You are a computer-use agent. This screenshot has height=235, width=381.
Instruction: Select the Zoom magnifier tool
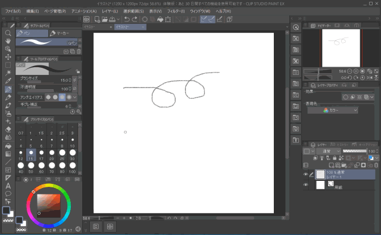pos(8,33)
